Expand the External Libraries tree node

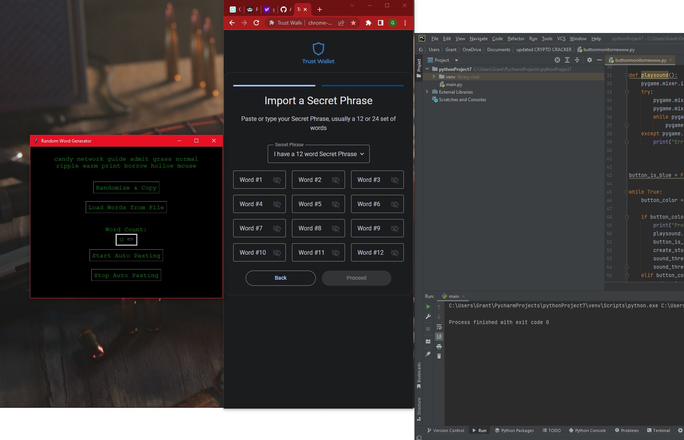[427, 92]
